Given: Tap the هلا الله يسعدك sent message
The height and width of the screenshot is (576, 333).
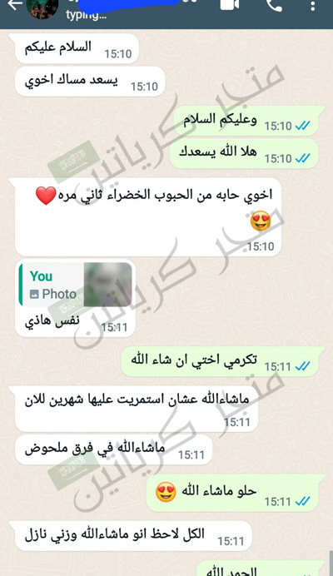Looking at the screenshot, I should point(244,153).
